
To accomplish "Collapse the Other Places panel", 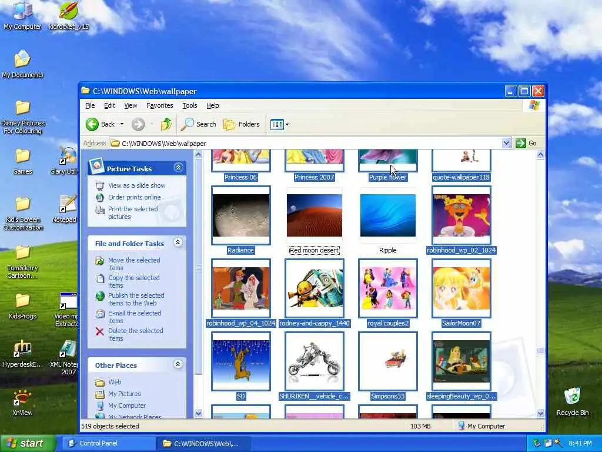I will tap(178, 364).
